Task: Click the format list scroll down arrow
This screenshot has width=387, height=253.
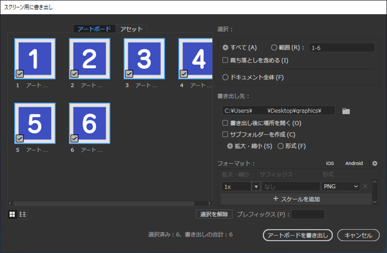Action: pyautogui.click(x=374, y=202)
